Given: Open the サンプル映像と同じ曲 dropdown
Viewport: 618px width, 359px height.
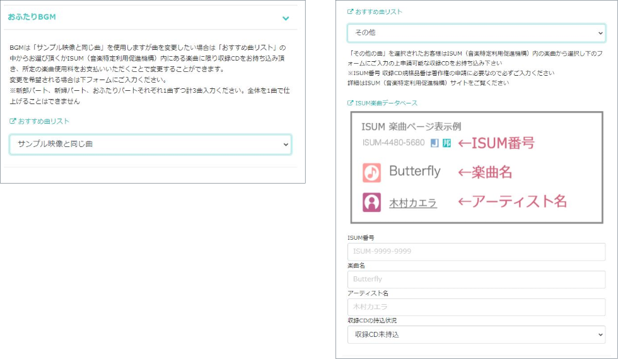Looking at the screenshot, I should click(150, 144).
